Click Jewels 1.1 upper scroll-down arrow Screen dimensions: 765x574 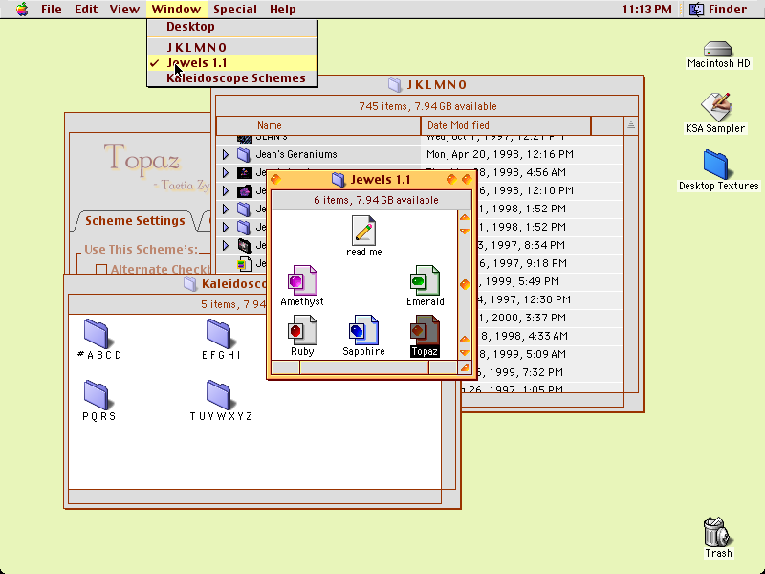(465, 231)
